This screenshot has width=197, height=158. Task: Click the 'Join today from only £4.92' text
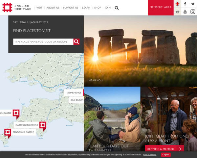[x=167, y=138]
